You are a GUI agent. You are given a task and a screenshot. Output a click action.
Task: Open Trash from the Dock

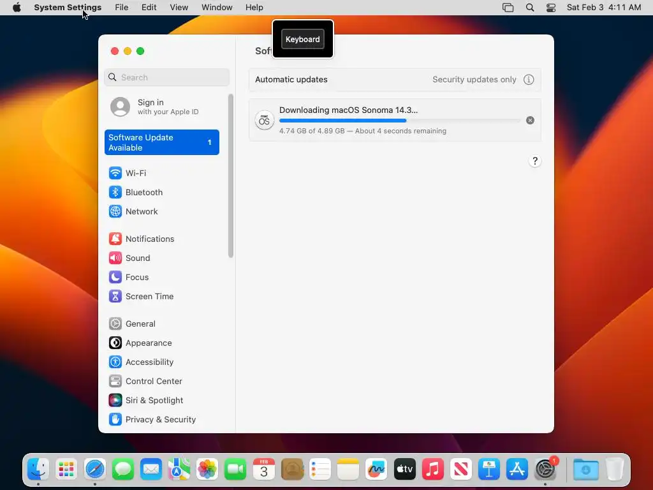(x=615, y=469)
